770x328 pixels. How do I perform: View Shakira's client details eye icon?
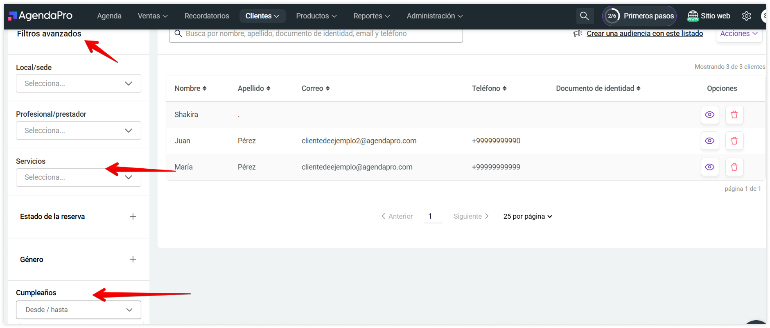click(710, 115)
